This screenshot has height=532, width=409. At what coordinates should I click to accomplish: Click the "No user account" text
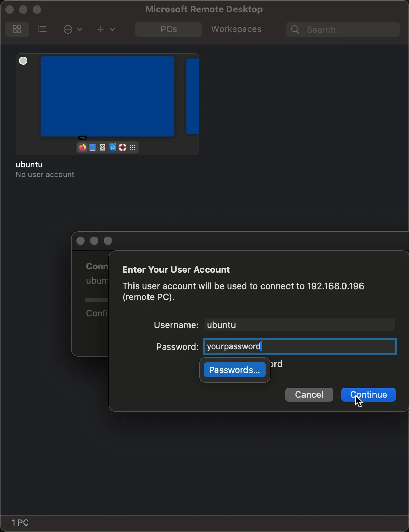click(45, 175)
